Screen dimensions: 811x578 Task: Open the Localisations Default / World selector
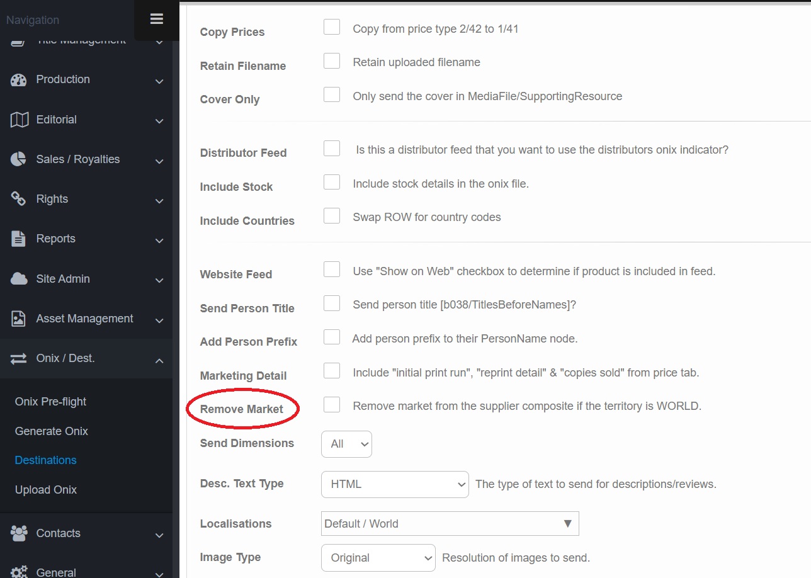pyautogui.click(x=450, y=524)
